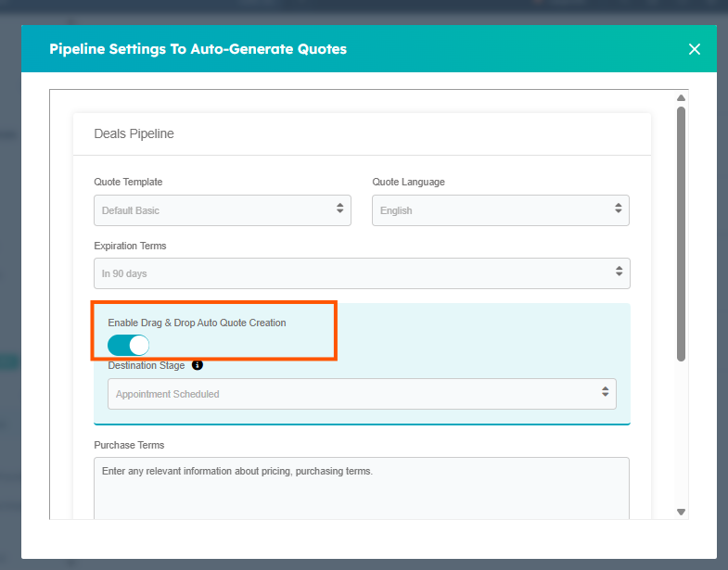728x570 pixels.
Task: Click the info icon beside Destination Stage
Action: tap(198, 365)
